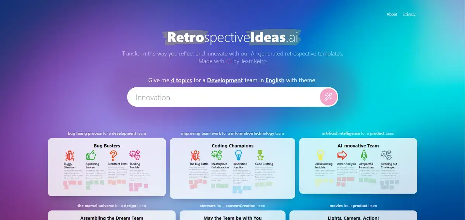Open the 'Assembling the Dream Team' card
465x220 pixels.
(112, 215)
